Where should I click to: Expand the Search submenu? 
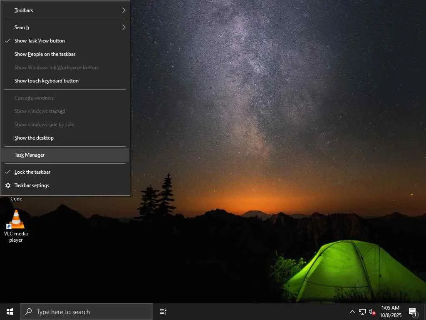coord(65,27)
